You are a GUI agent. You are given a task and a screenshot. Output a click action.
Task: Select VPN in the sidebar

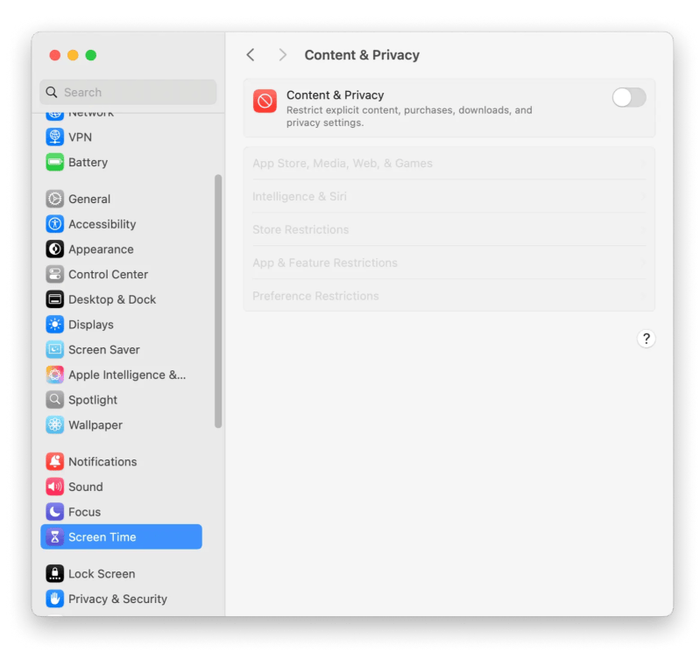pyautogui.click(x=80, y=137)
